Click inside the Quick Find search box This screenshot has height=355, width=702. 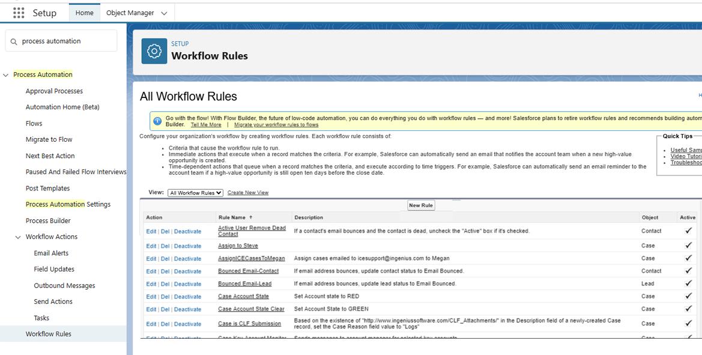(x=66, y=40)
